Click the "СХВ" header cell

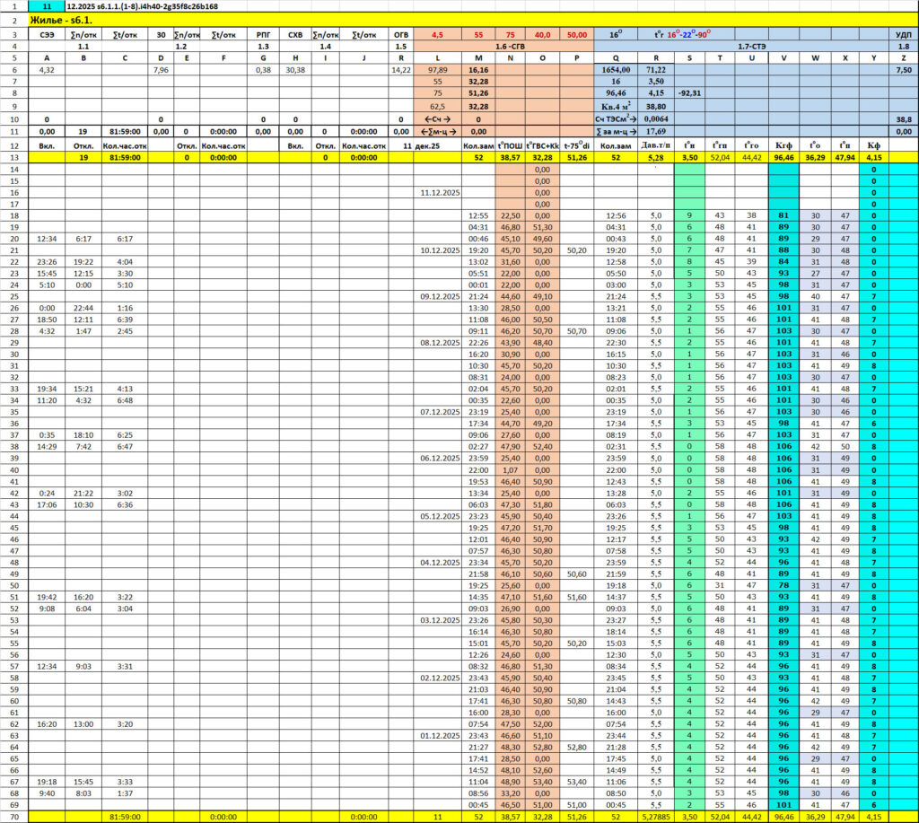[x=294, y=34]
